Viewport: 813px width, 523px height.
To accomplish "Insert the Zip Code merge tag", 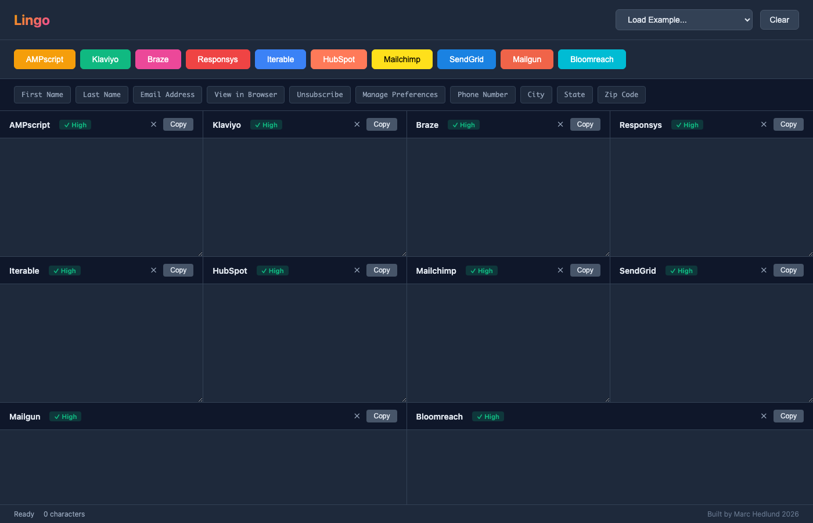I will coord(621,95).
